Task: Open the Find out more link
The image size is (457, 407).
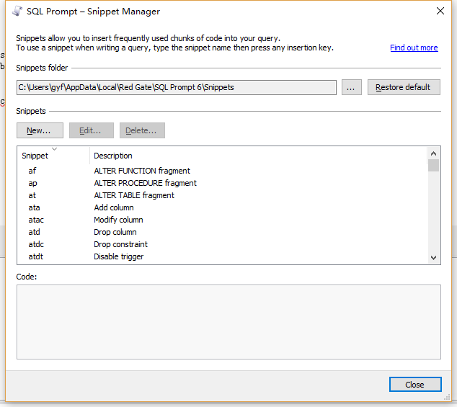Action: tap(414, 48)
